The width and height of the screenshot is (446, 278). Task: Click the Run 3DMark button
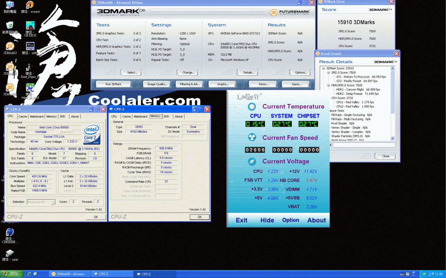coord(114,84)
